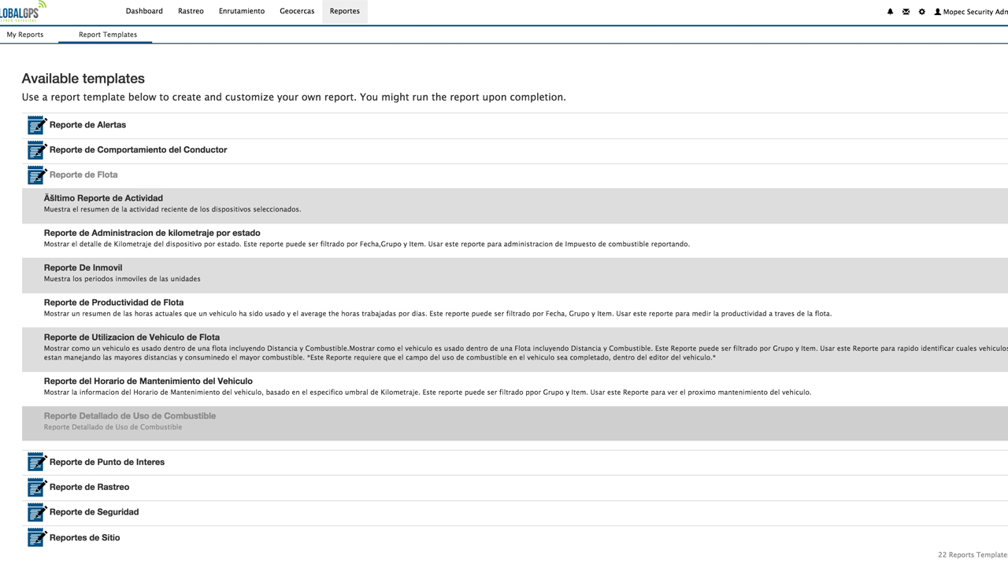This screenshot has height=564, width=1008.
Task: Click the Reporte de Seguridad notepad icon
Action: [37, 512]
